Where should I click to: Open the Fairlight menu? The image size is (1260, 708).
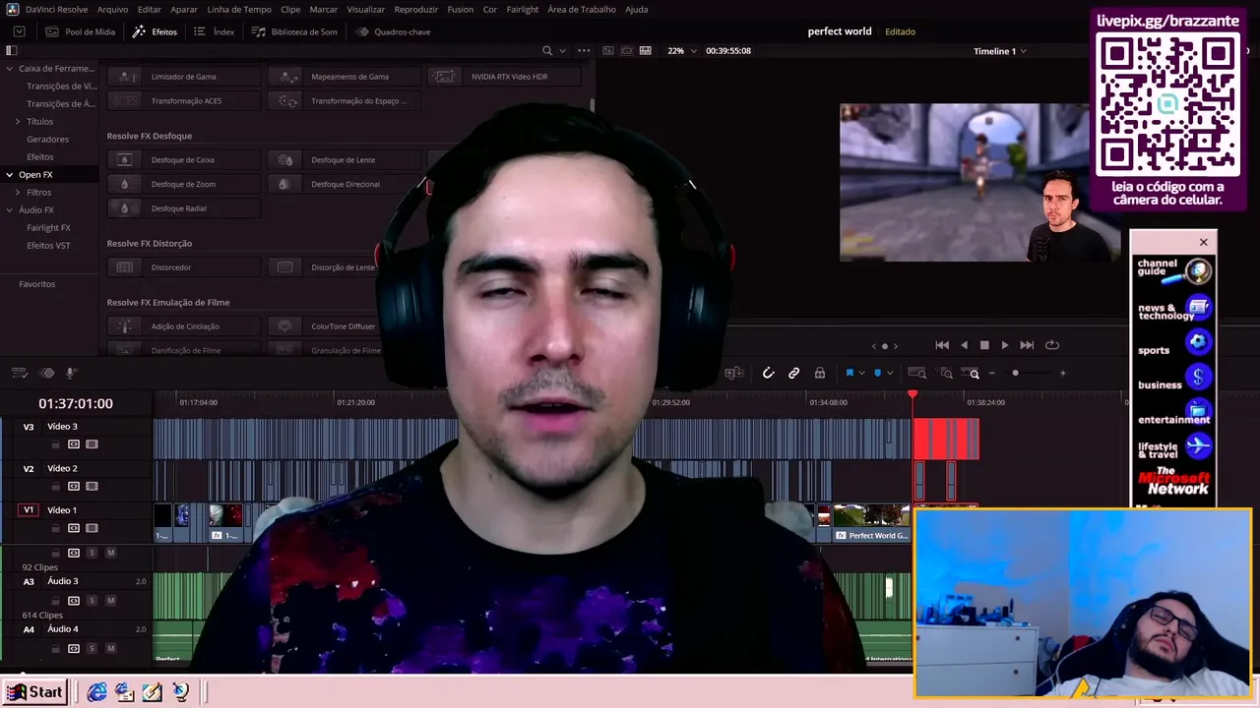pos(523,9)
